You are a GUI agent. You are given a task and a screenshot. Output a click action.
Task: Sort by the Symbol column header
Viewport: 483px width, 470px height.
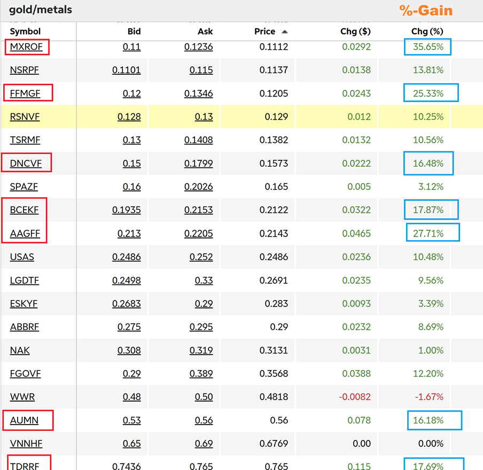25,32
